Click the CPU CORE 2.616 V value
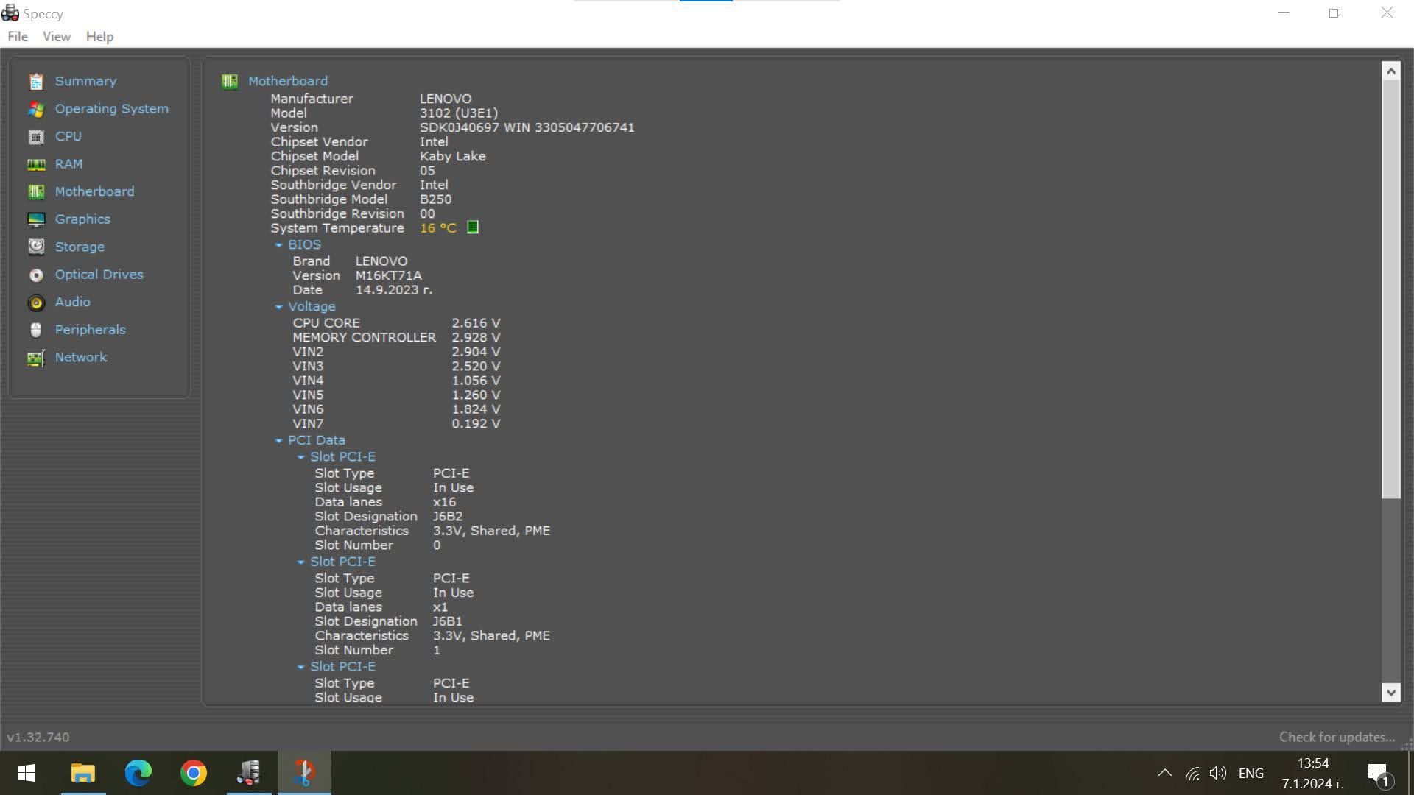Screen dimensions: 1414x795 (476, 323)
